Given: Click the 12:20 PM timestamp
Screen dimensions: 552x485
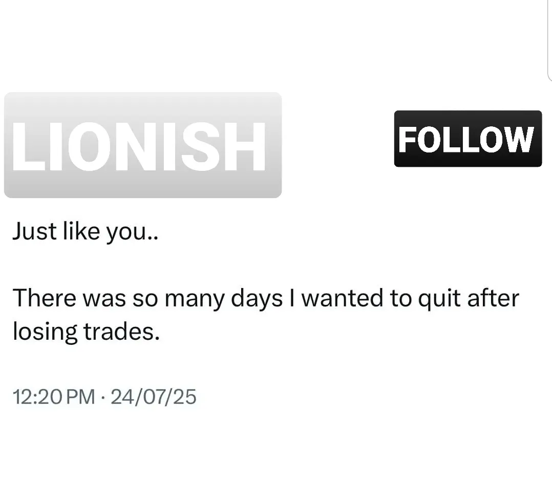Looking at the screenshot, I should (x=54, y=396).
